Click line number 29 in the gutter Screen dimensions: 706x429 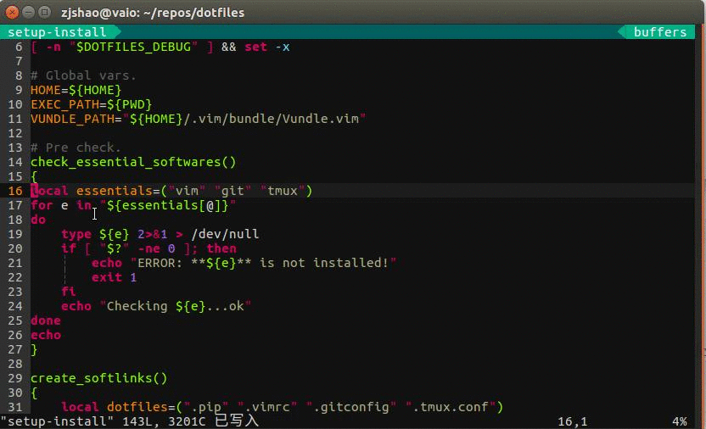(x=15, y=378)
